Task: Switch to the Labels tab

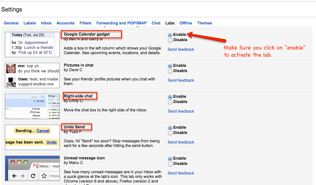Action: [x=30, y=23]
